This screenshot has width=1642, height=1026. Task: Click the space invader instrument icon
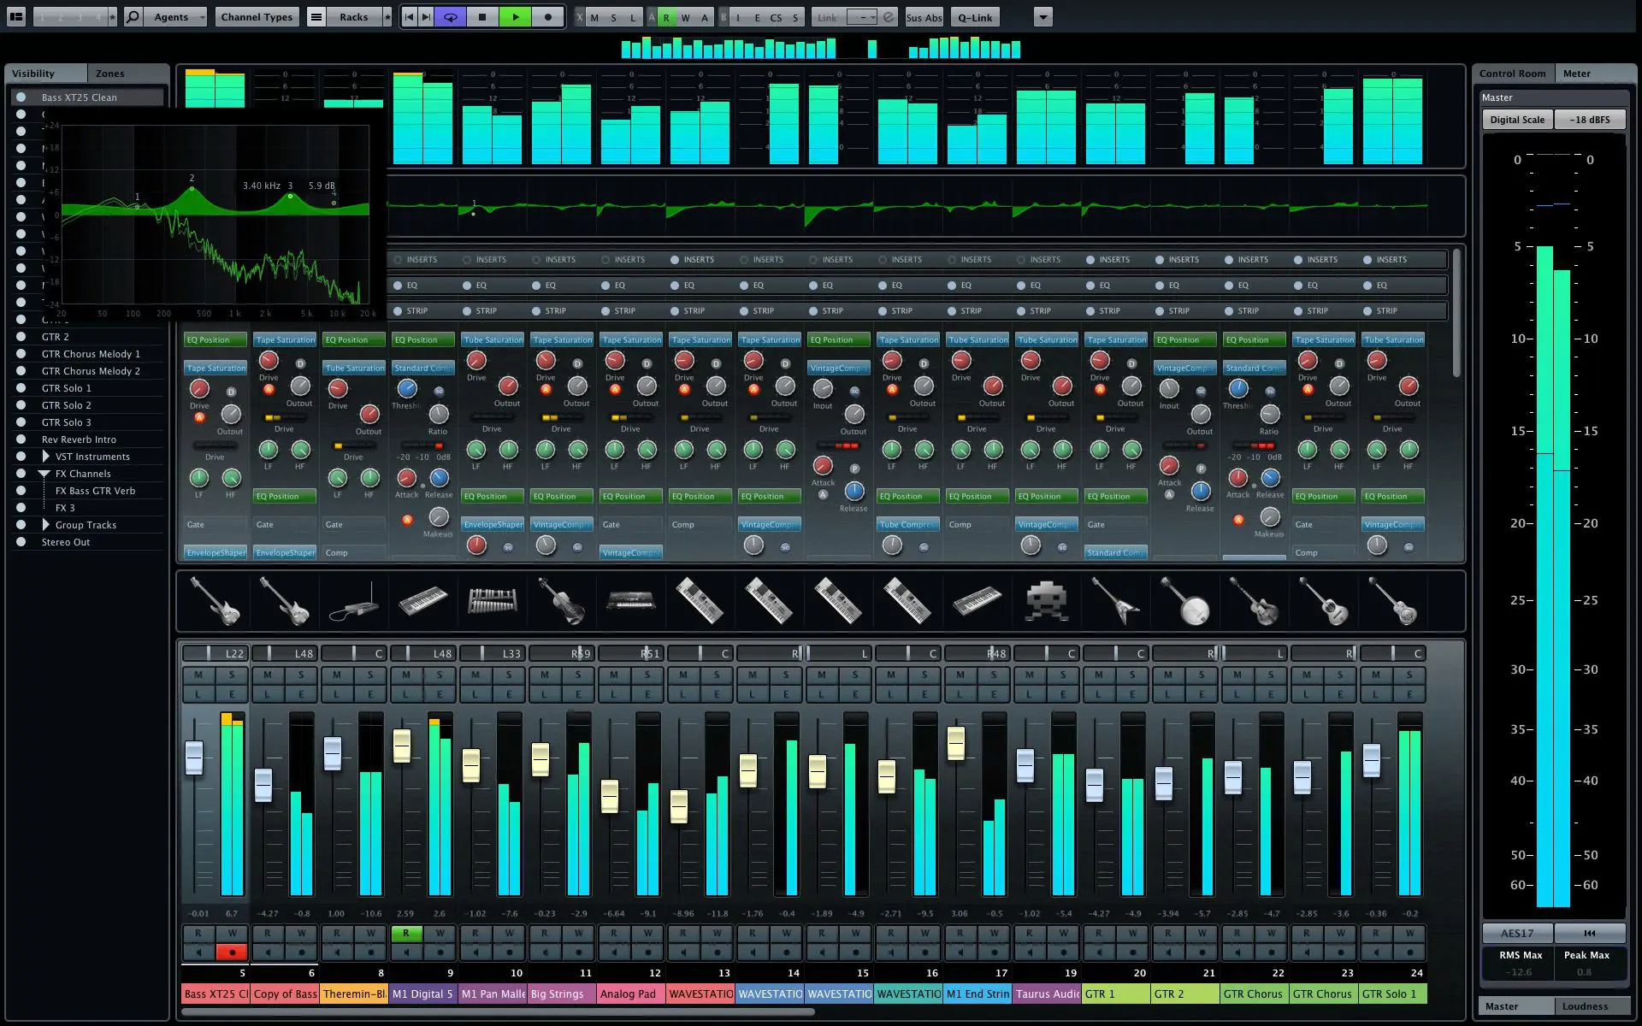point(1045,601)
